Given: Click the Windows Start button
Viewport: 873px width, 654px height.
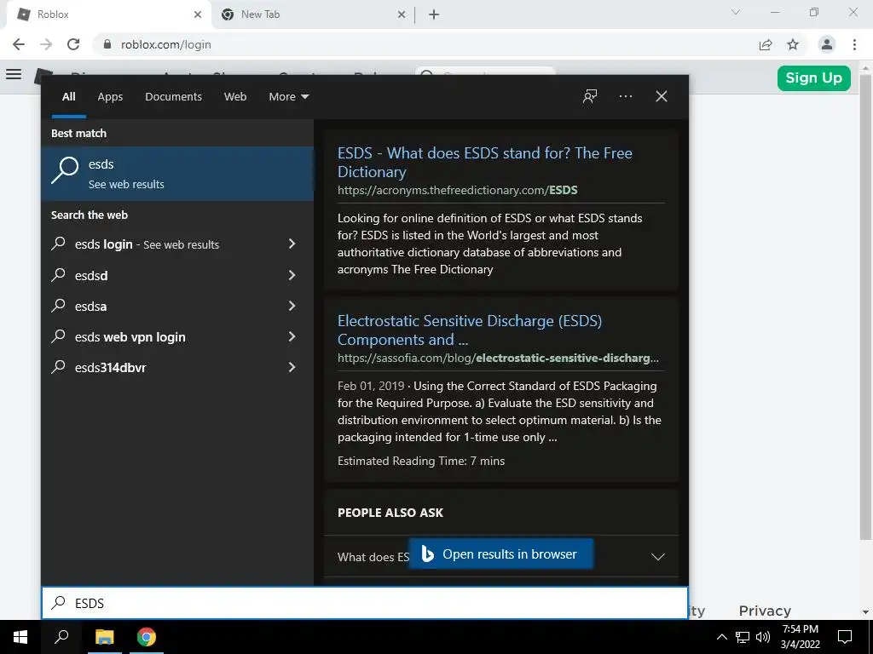Looking at the screenshot, I should pyautogui.click(x=20, y=637).
